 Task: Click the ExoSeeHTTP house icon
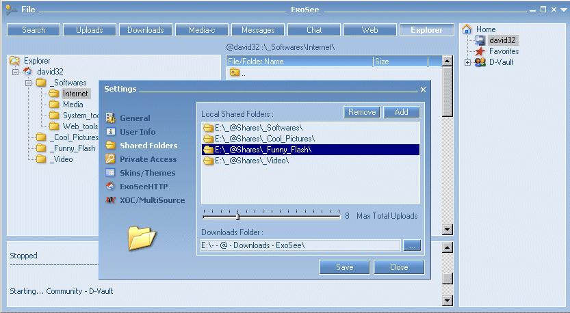pyautogui.click(x=110, y=186)
